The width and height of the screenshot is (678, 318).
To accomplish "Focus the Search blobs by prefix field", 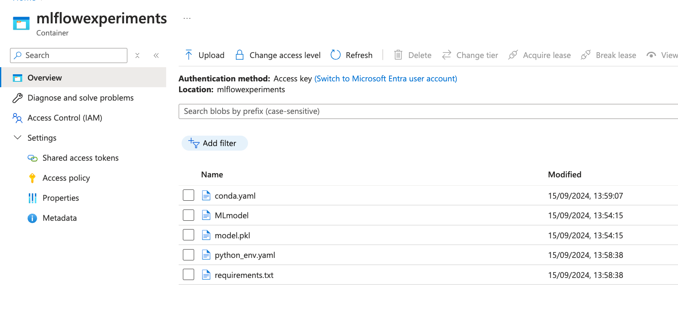I will 426,111.
